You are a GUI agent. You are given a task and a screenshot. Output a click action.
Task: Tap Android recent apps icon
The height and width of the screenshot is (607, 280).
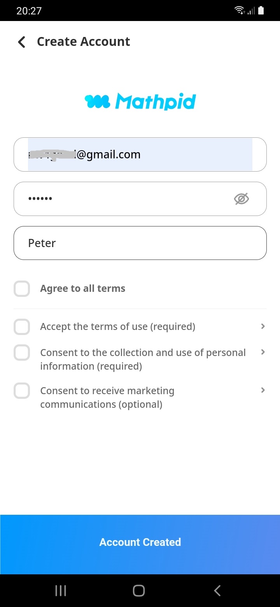pos(61,591)
